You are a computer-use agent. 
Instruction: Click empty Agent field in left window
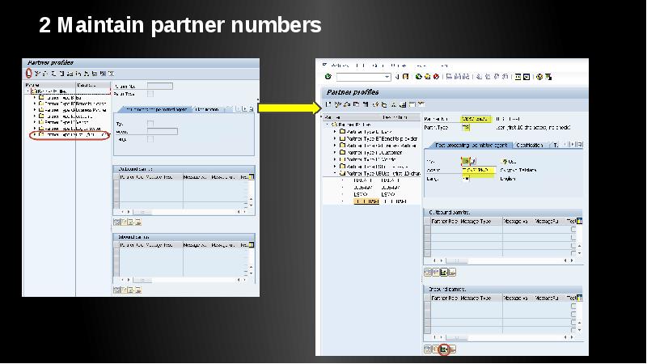point(163,132)
